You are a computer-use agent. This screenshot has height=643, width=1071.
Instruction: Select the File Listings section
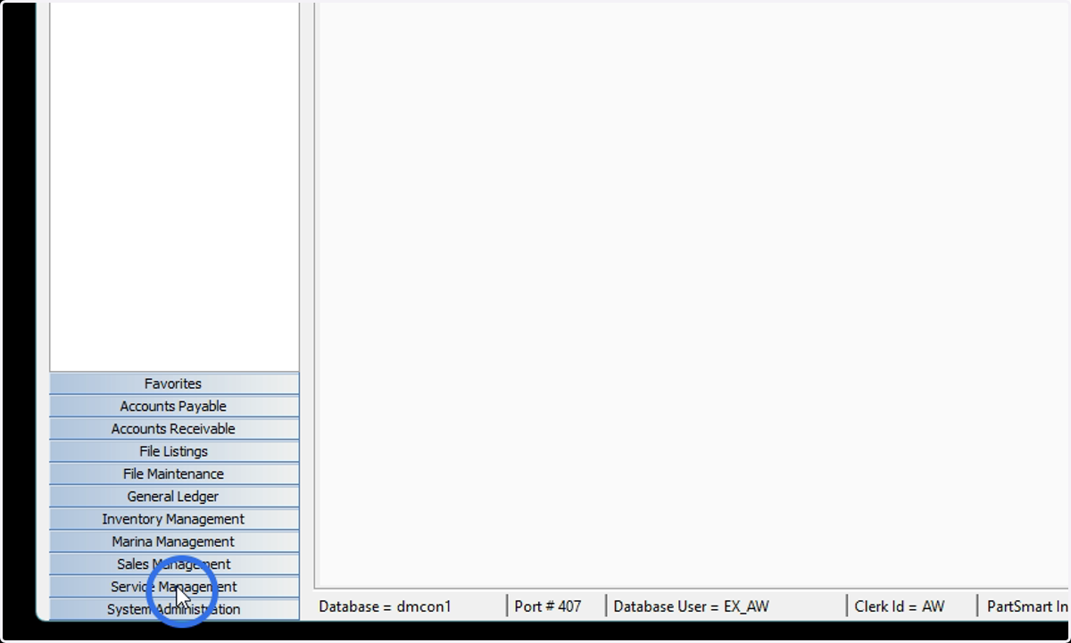click(x=174, y=451)
